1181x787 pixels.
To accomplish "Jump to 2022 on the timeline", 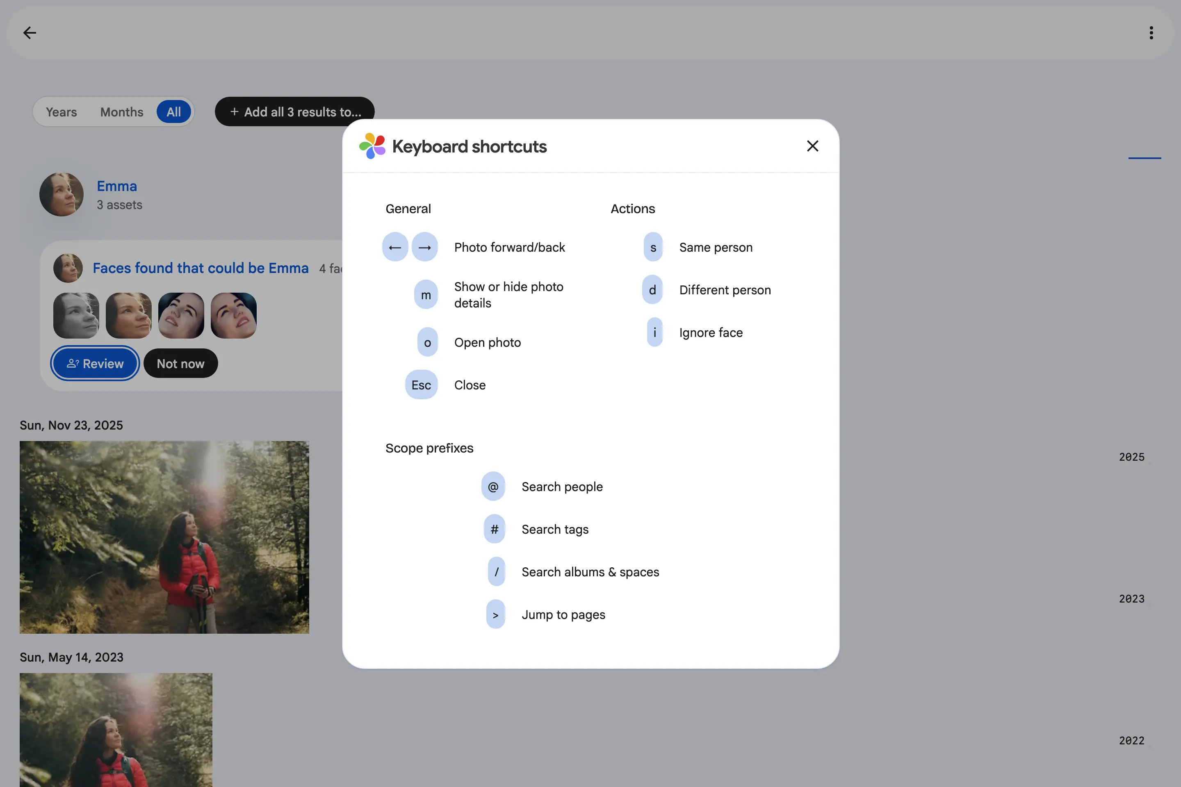I will tap(1131, 740).
